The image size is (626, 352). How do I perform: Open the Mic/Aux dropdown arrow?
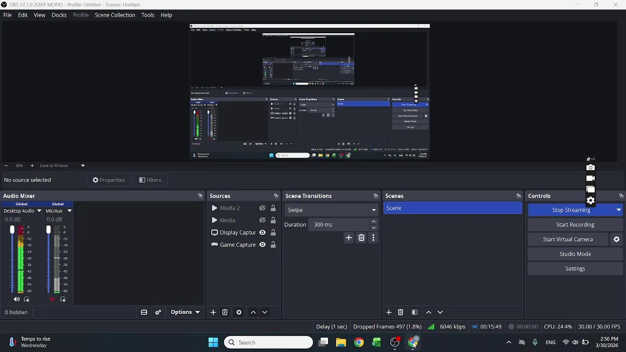tap(69, 211)
